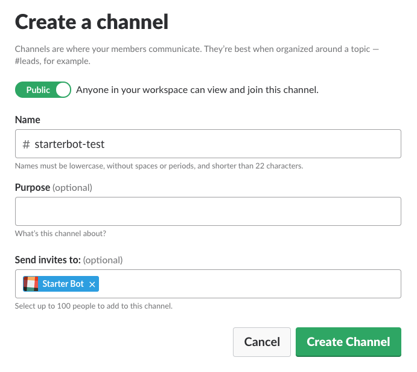Click the 'Channels are where your members' description

tap(197, 55)
